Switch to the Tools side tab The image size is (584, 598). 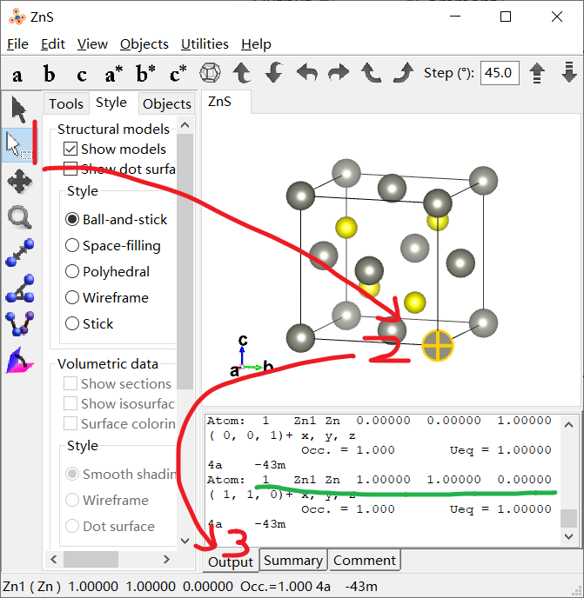[x=66, y=103]
